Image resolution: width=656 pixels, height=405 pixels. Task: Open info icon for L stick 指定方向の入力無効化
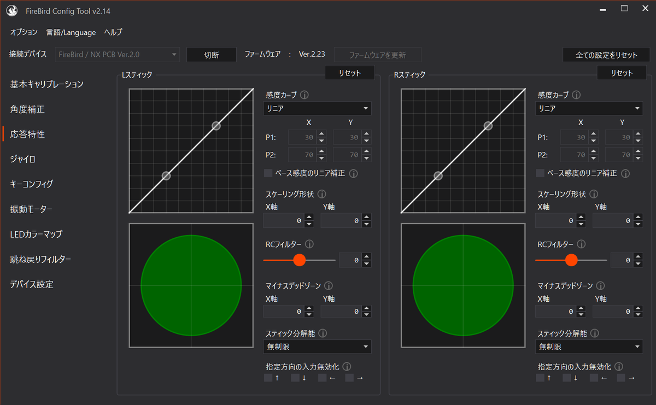347,367
